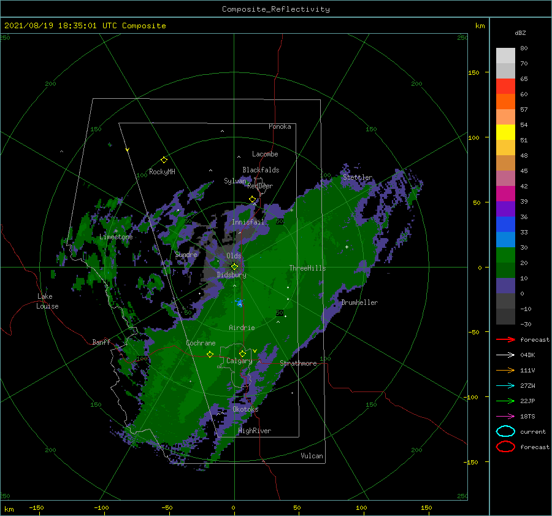Screen dimensions: 552x516
Task: Select the magenta 39-42 dBZ color swatch
Action: (505, 194)
